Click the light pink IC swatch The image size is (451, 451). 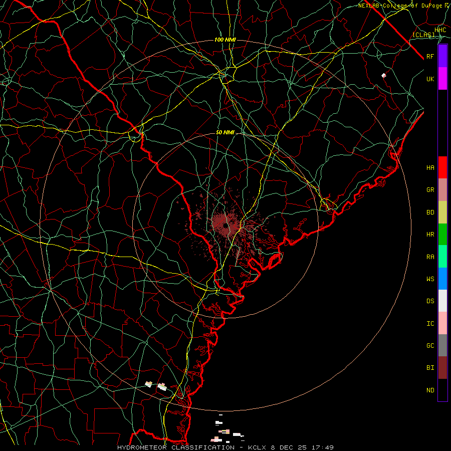pyautogui.click(x=442, y=323)
